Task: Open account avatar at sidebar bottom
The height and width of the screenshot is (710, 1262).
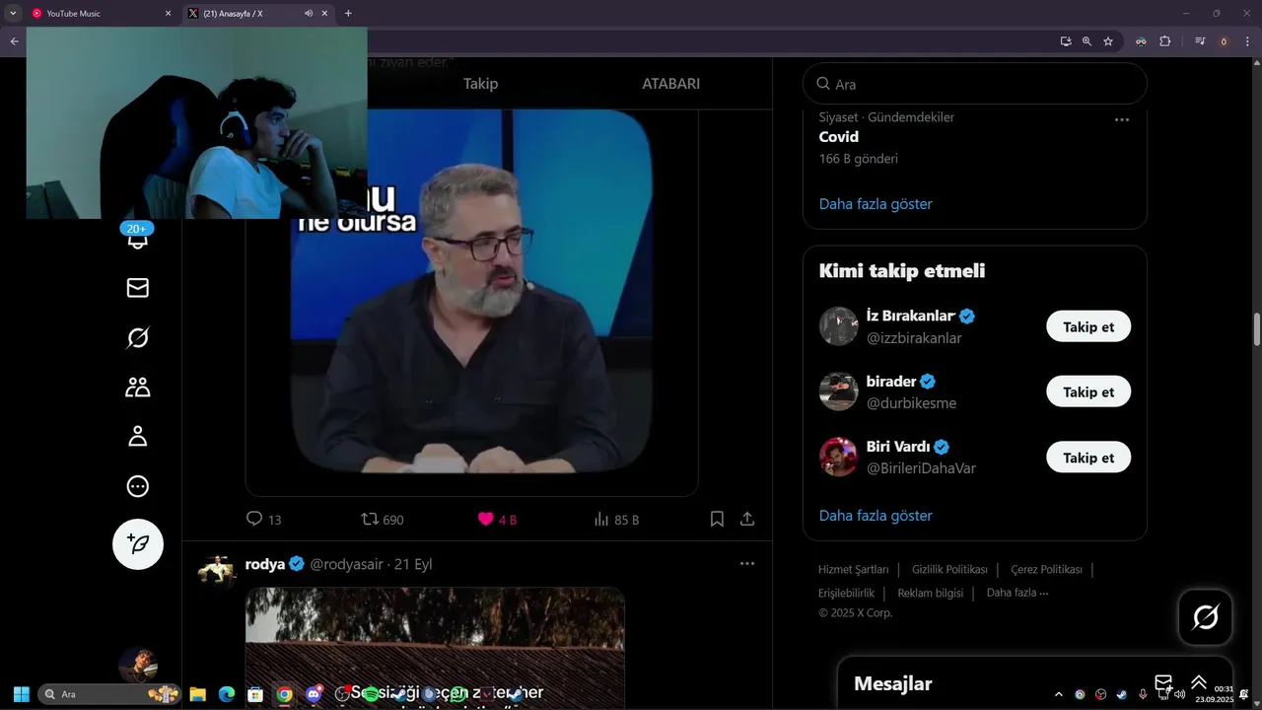Action: point(138,664)
